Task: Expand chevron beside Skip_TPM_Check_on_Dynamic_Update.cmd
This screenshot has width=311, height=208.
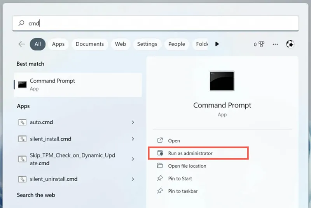Action: click(133, 159)
